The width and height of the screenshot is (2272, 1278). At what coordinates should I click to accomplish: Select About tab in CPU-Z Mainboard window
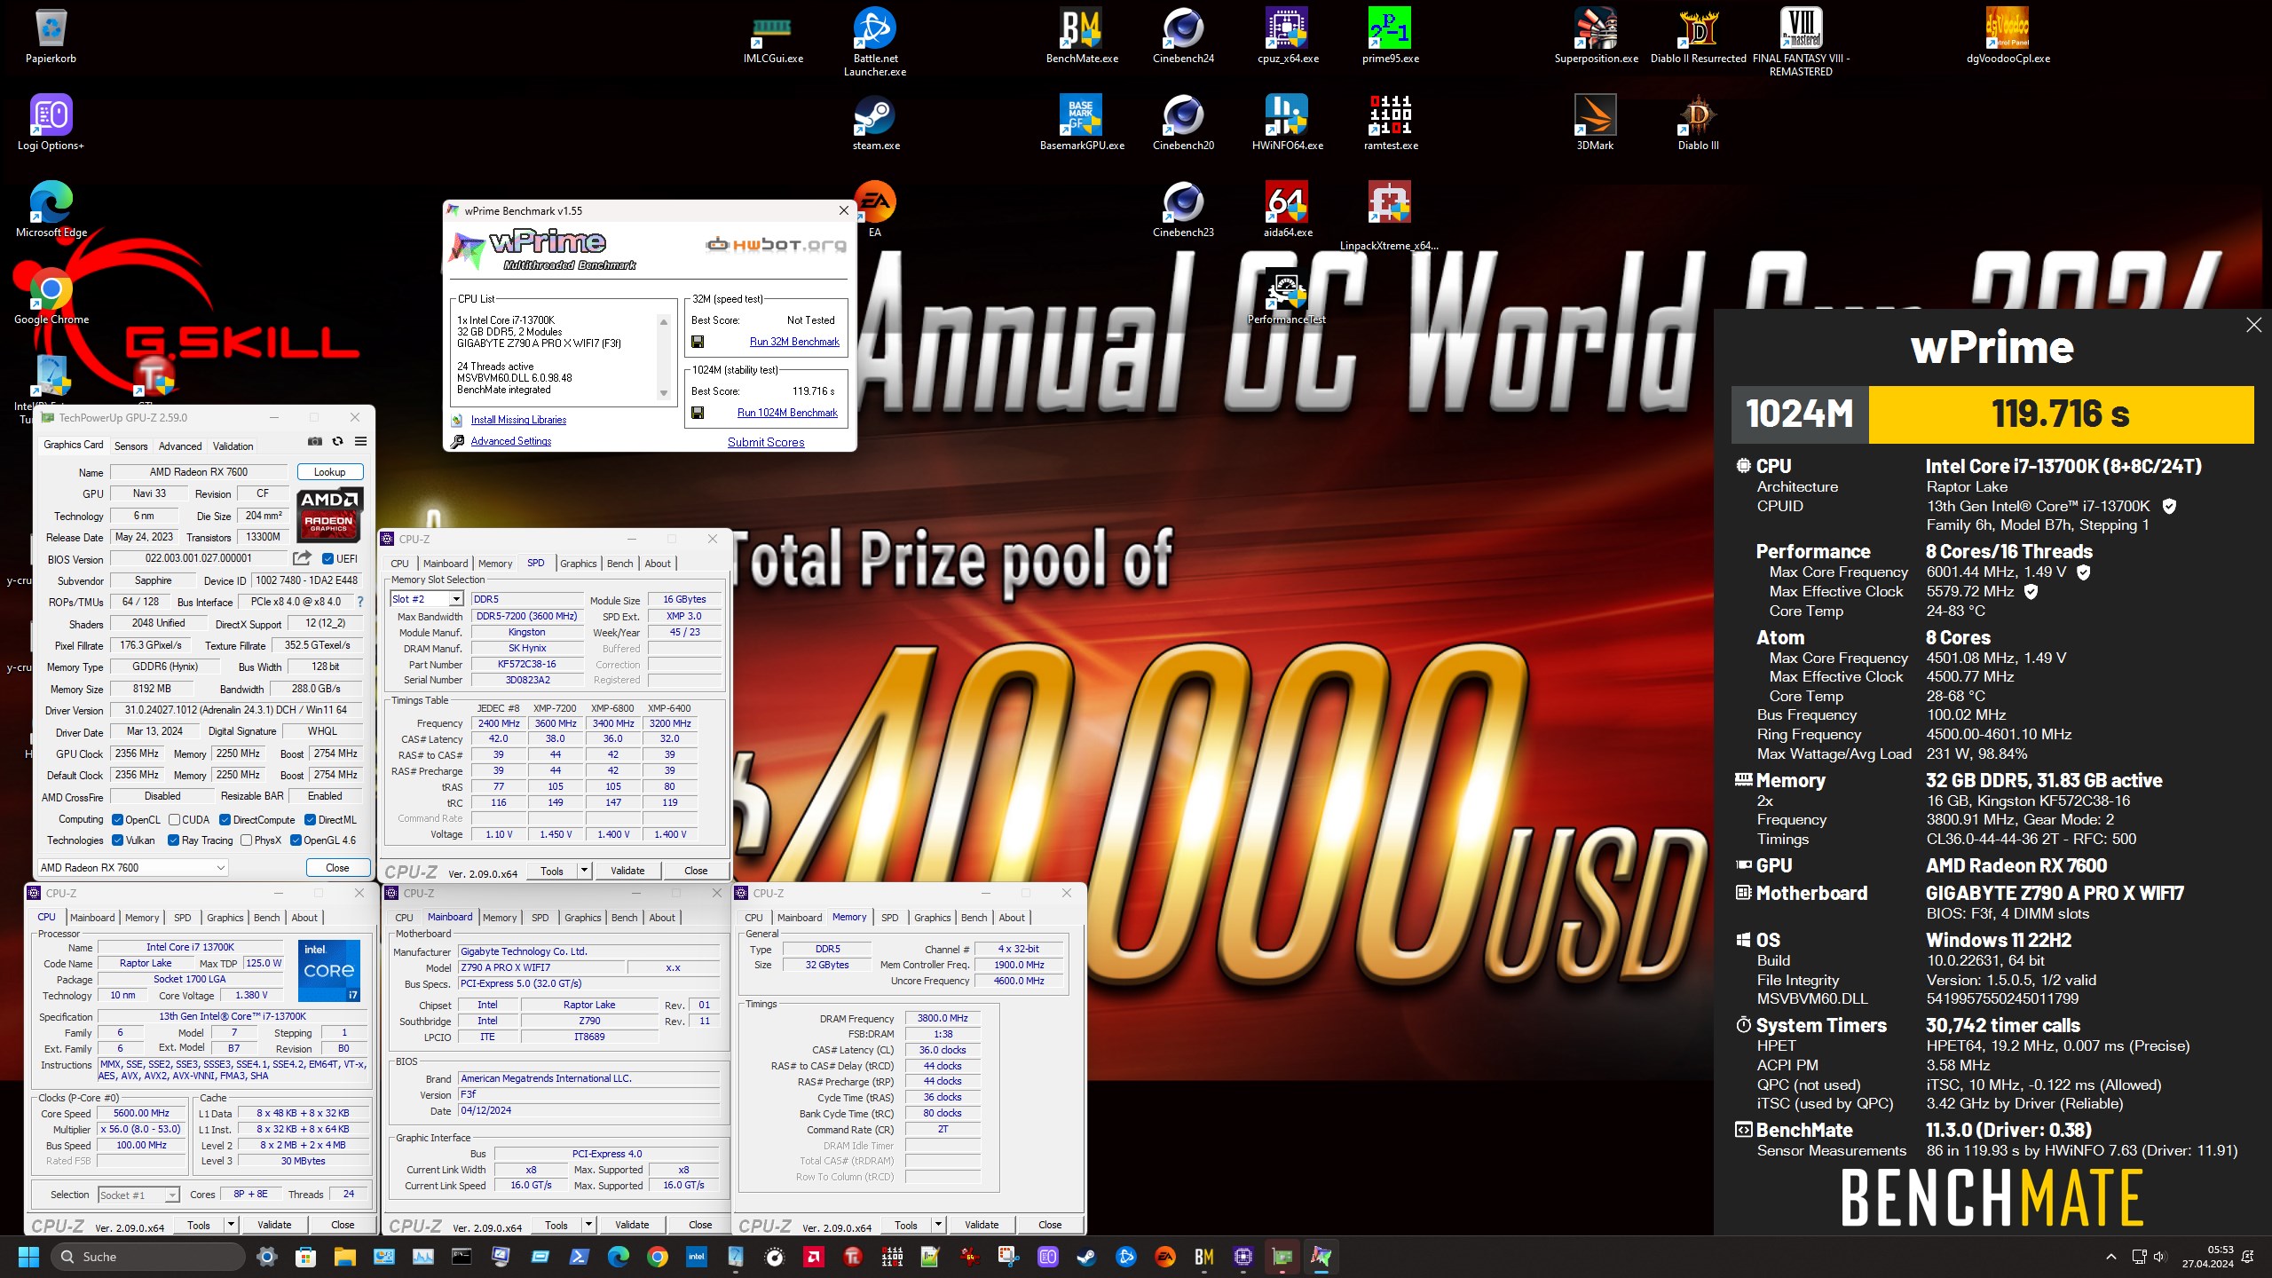click(662, 918)
